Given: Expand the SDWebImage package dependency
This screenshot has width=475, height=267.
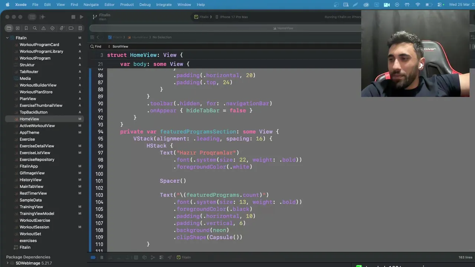Looking at the screenshot, I should coord(7,263).
